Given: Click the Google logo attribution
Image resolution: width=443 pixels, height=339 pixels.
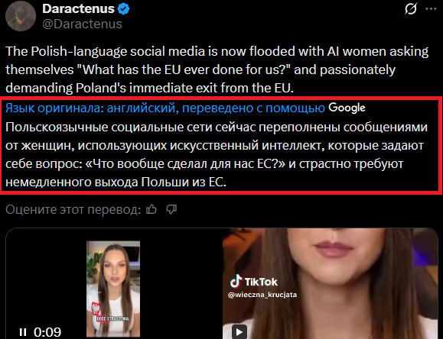Looking at the screenshot, I should pyautogui.click(x=347, y=108).
